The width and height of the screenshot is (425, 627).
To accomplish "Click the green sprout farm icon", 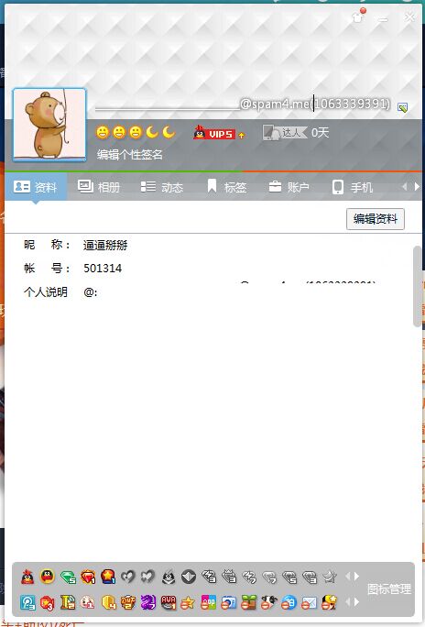I will coord(249,602).
